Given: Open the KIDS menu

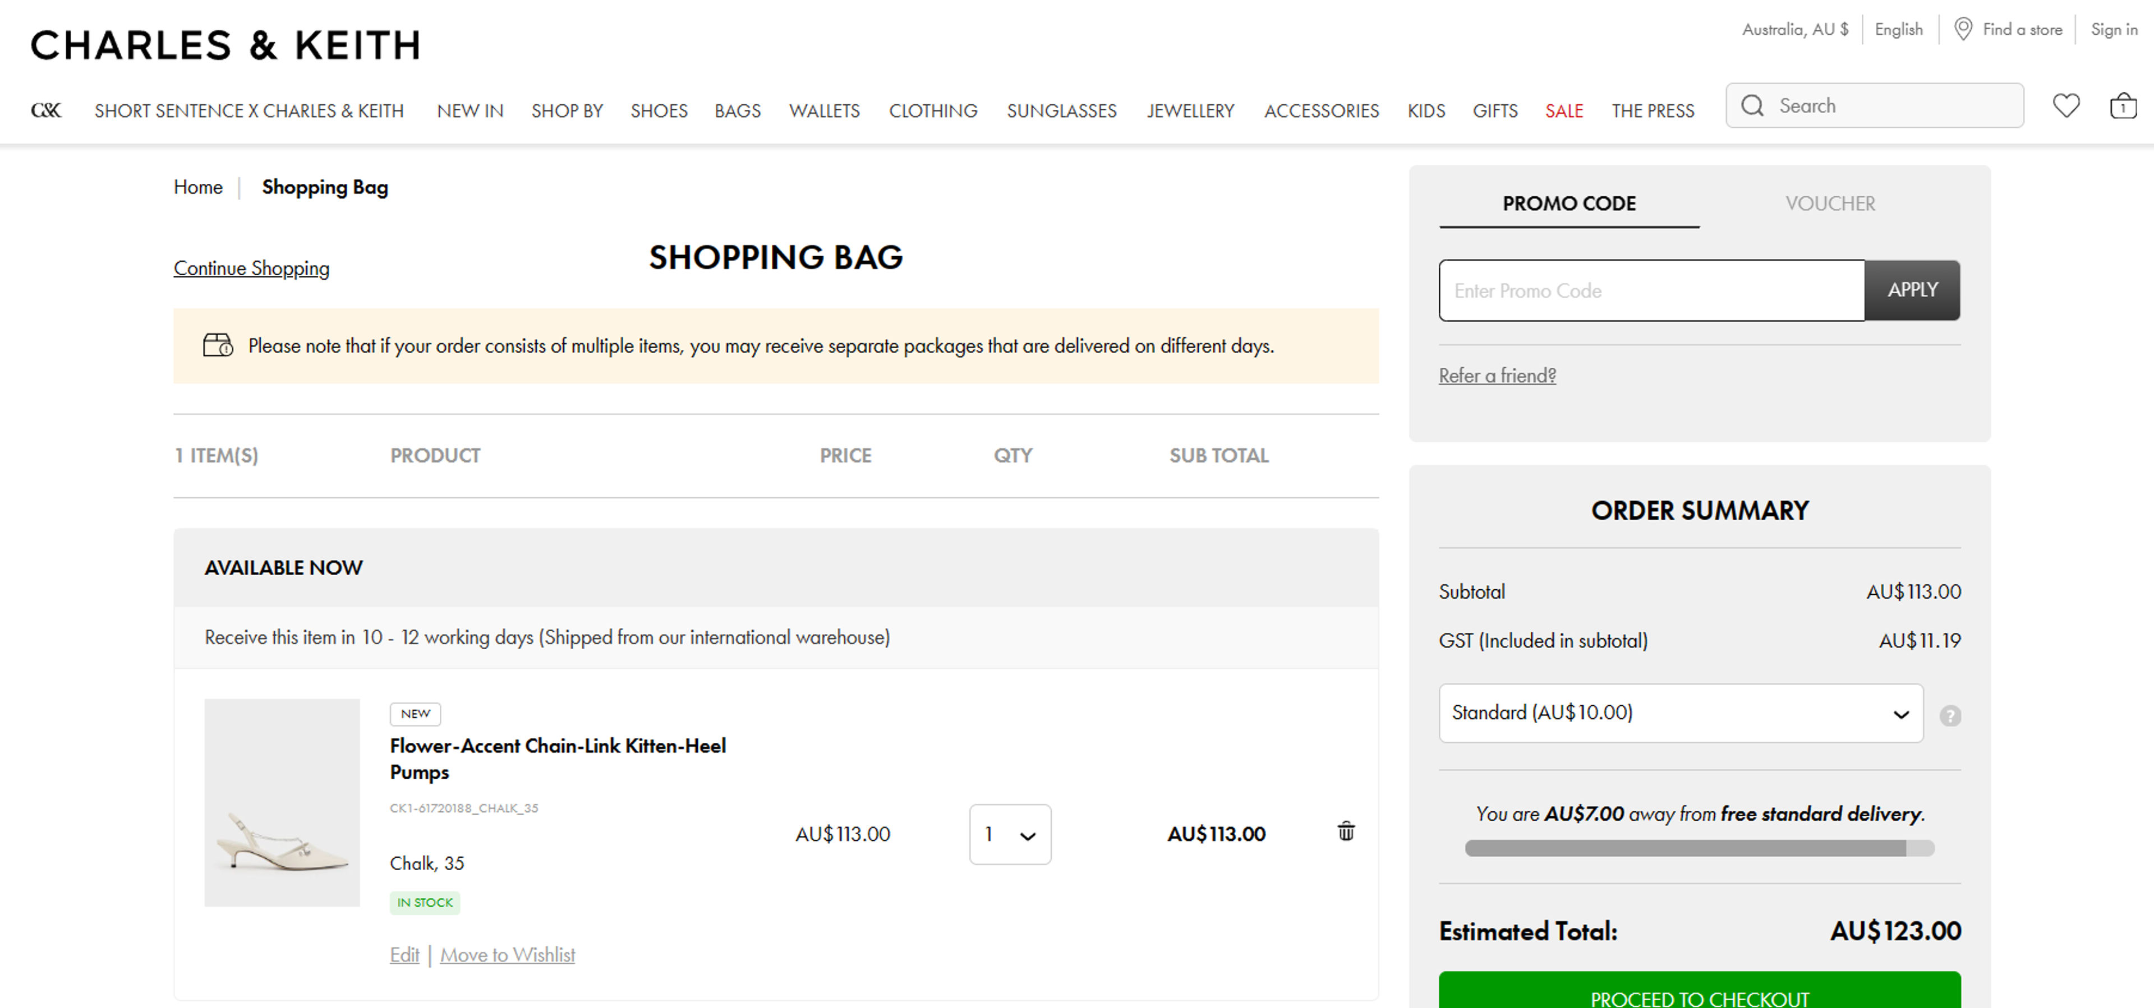Looking at the screenshot, I should click(x=1426, y=110).
